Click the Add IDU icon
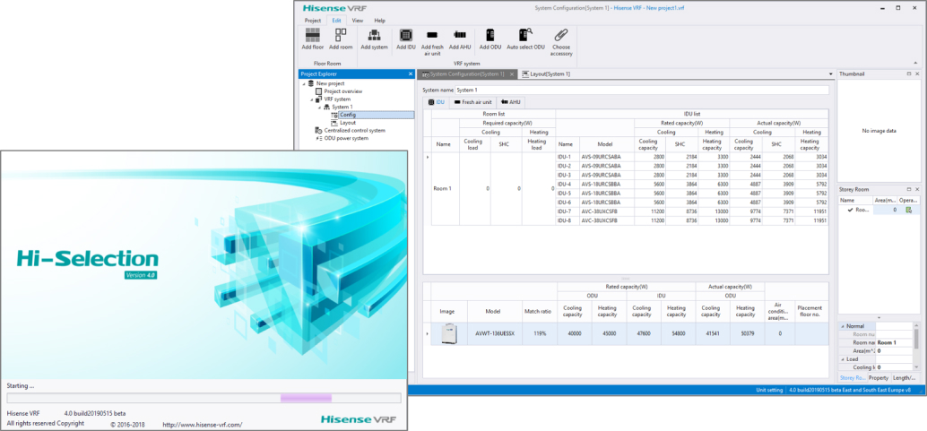Screen dimensions: 927x431 point(405,35)
